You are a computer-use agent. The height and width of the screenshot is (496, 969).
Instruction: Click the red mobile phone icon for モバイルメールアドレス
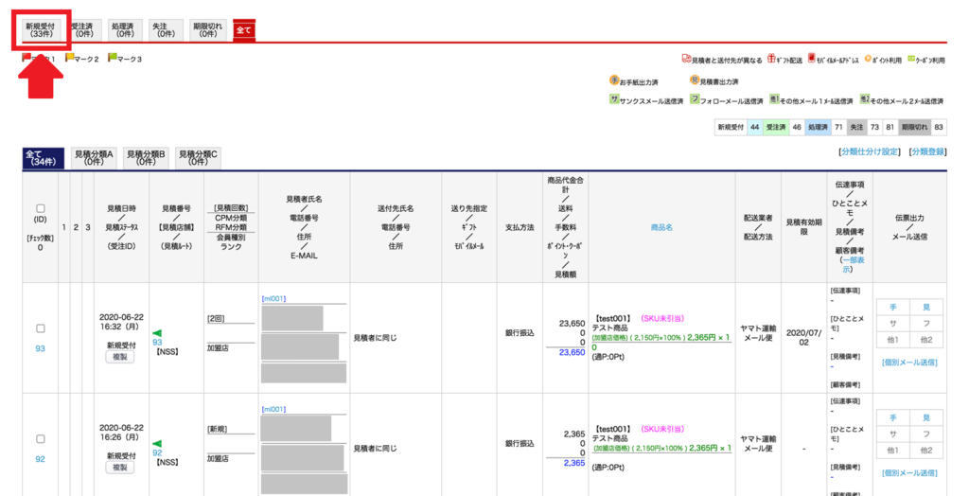click(x=811, y=58)
